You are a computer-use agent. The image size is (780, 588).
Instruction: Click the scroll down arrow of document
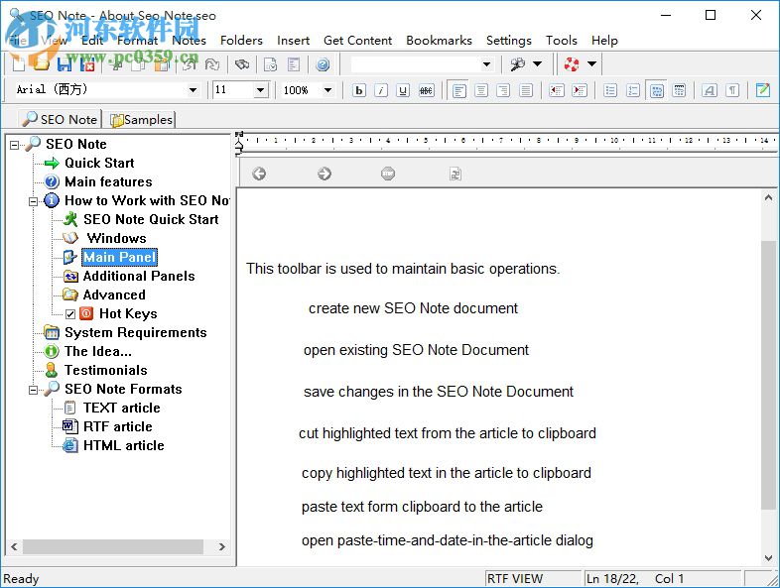click(768, 558)
